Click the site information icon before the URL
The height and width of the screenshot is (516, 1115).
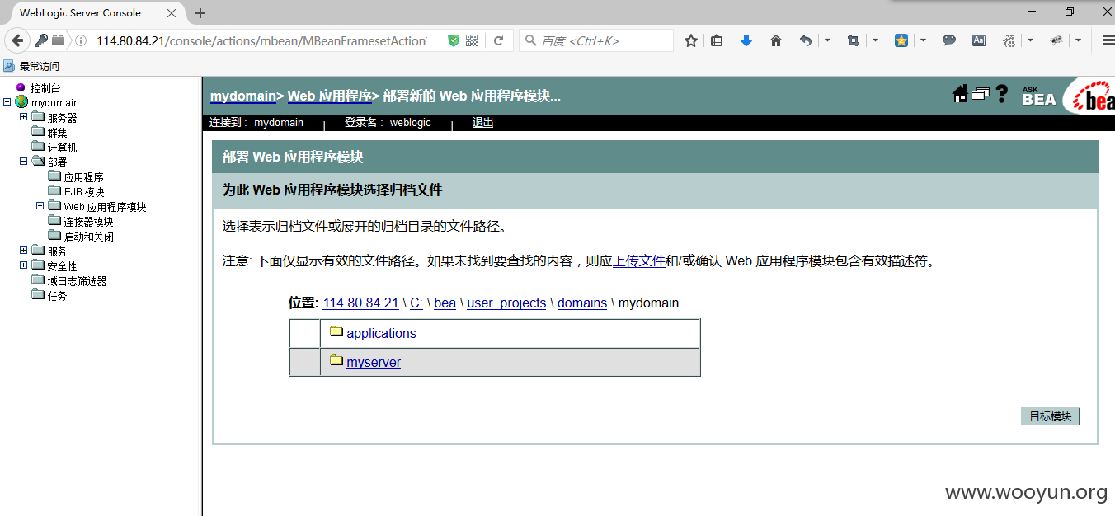pos(81,40)
